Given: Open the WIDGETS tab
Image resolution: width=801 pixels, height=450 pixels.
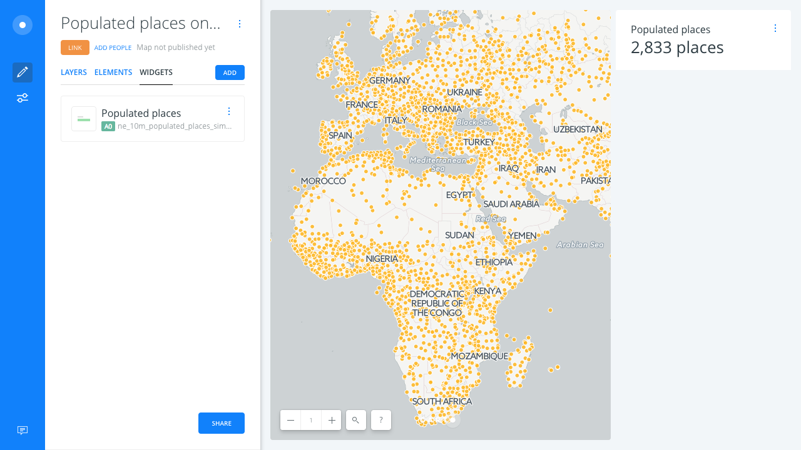Looking at the screenshot, I should point(156,72).
